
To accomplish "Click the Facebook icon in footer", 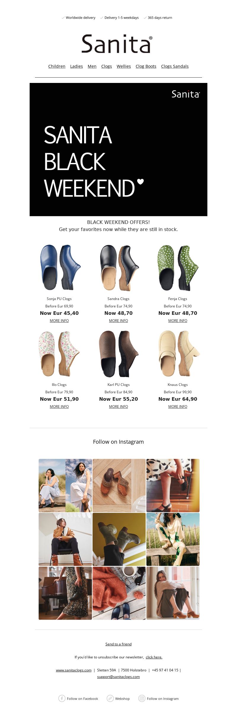I will pyautogui.click(x=62, y=698).
